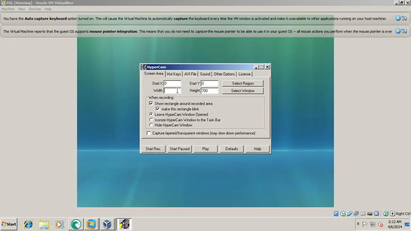This screenshot has height=231, width=411.
Task: Click the network tray icon
Action: (373, 224)
